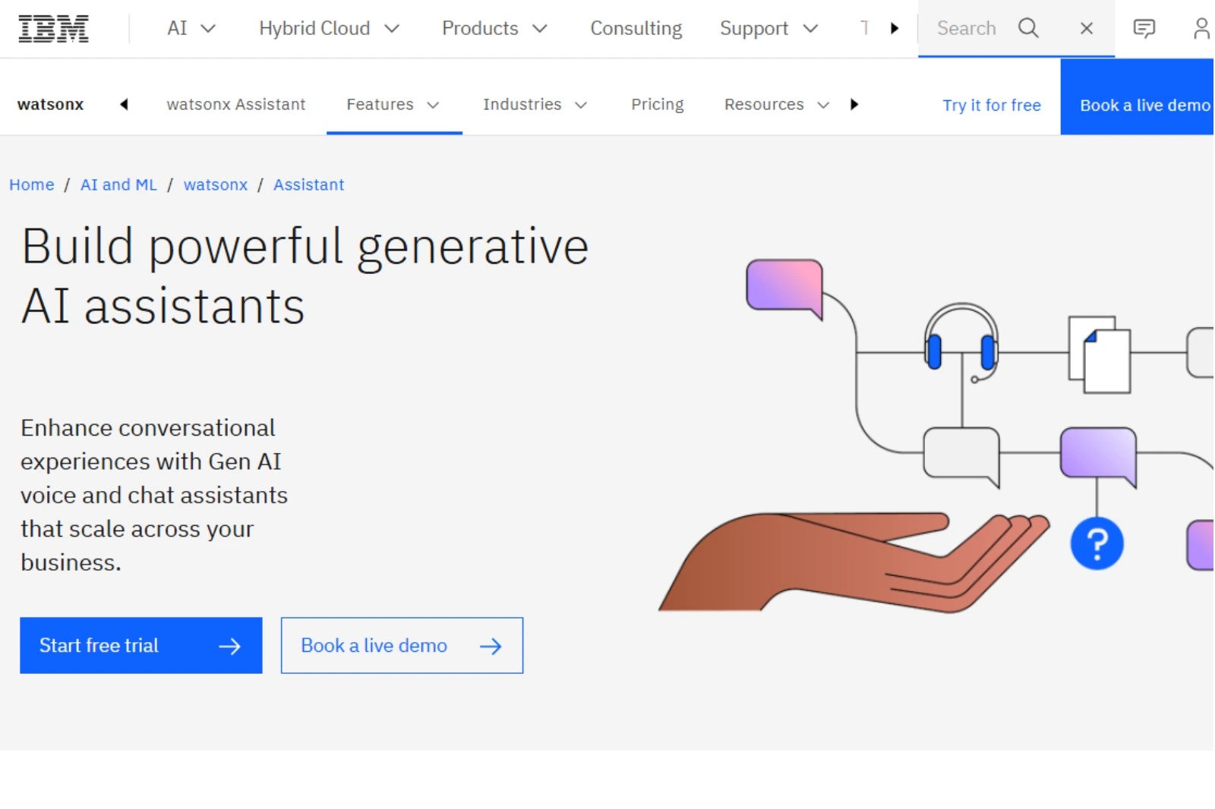Screen dimensions: 1215x809
Task: Click the user profile icon
Action: pyautogui.click(x=1201, y=28)
